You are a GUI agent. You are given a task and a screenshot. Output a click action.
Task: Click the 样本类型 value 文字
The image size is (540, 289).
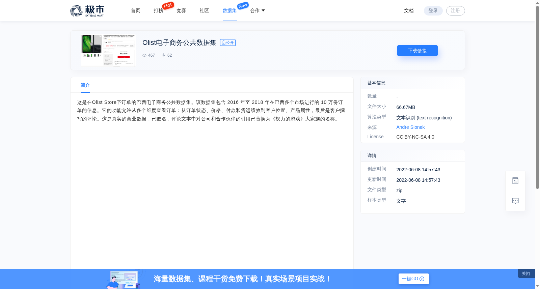(401, 201)
